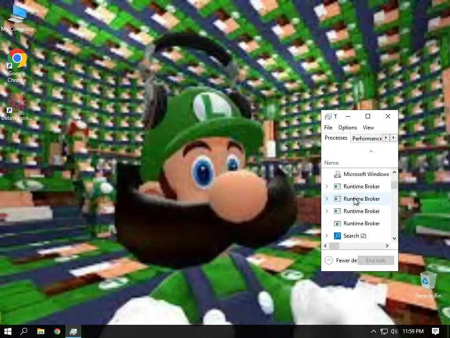Open the View menu in Task Manager
The height and width of the screenshot is (338, 450).
tap(368, 128)
